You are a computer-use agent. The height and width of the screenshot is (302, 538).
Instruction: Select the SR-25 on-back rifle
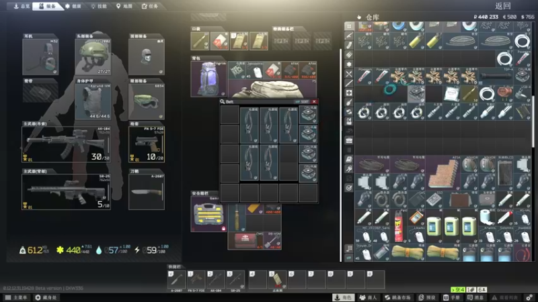click(x=66, y=192)
